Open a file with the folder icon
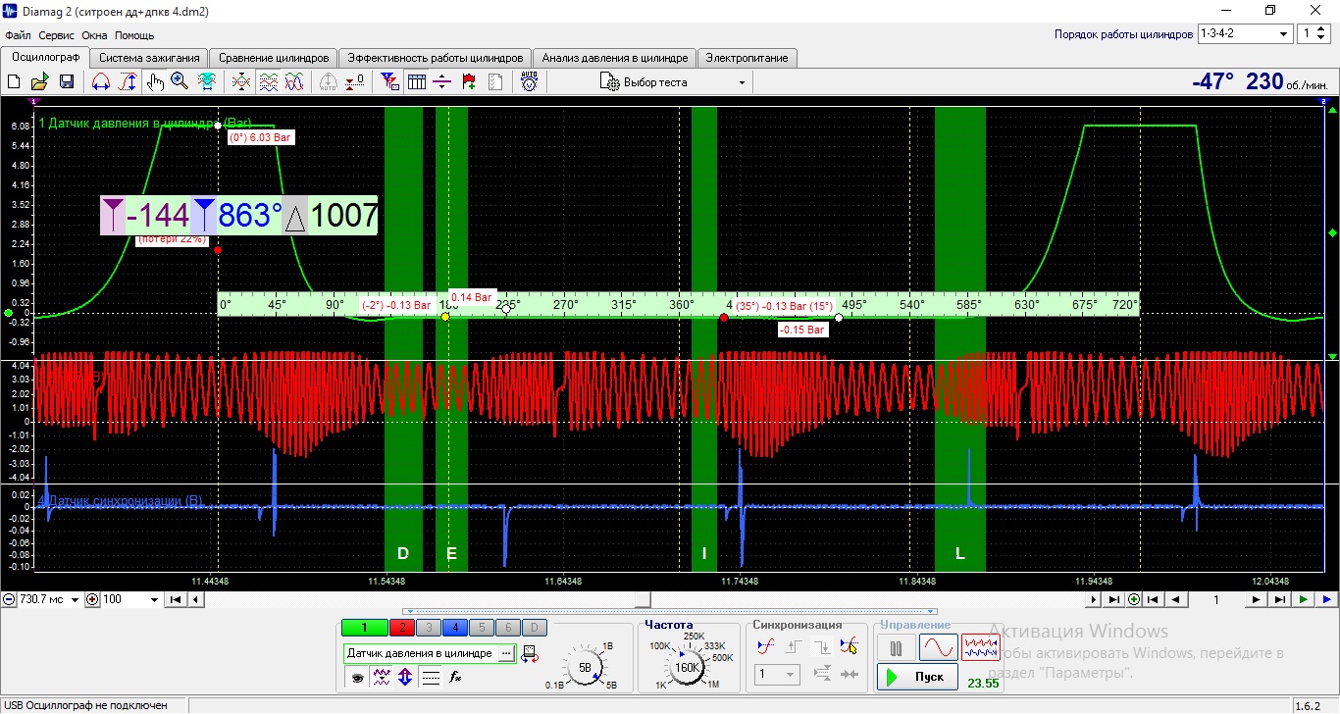 tap(40, 82)
